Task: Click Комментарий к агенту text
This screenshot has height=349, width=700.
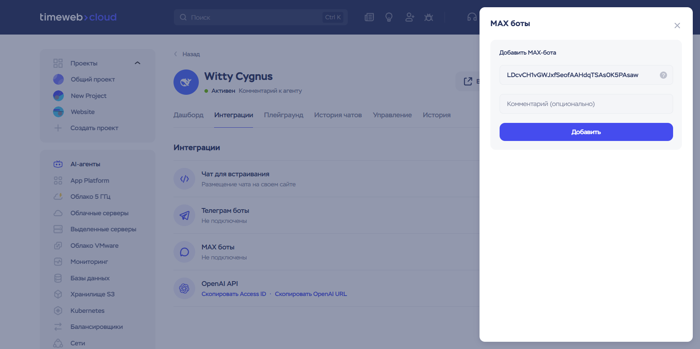Action: click(x=270, y=91)
